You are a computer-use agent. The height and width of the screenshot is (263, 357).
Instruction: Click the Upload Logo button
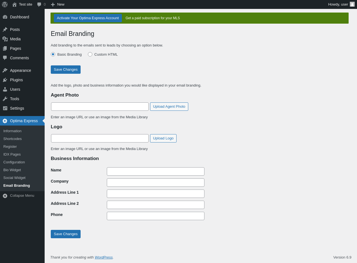coord(163,138)
